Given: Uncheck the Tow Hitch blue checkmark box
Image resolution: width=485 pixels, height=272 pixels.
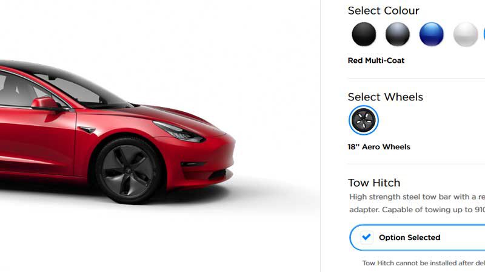Looking at the screenshot, I should point(367,238).
